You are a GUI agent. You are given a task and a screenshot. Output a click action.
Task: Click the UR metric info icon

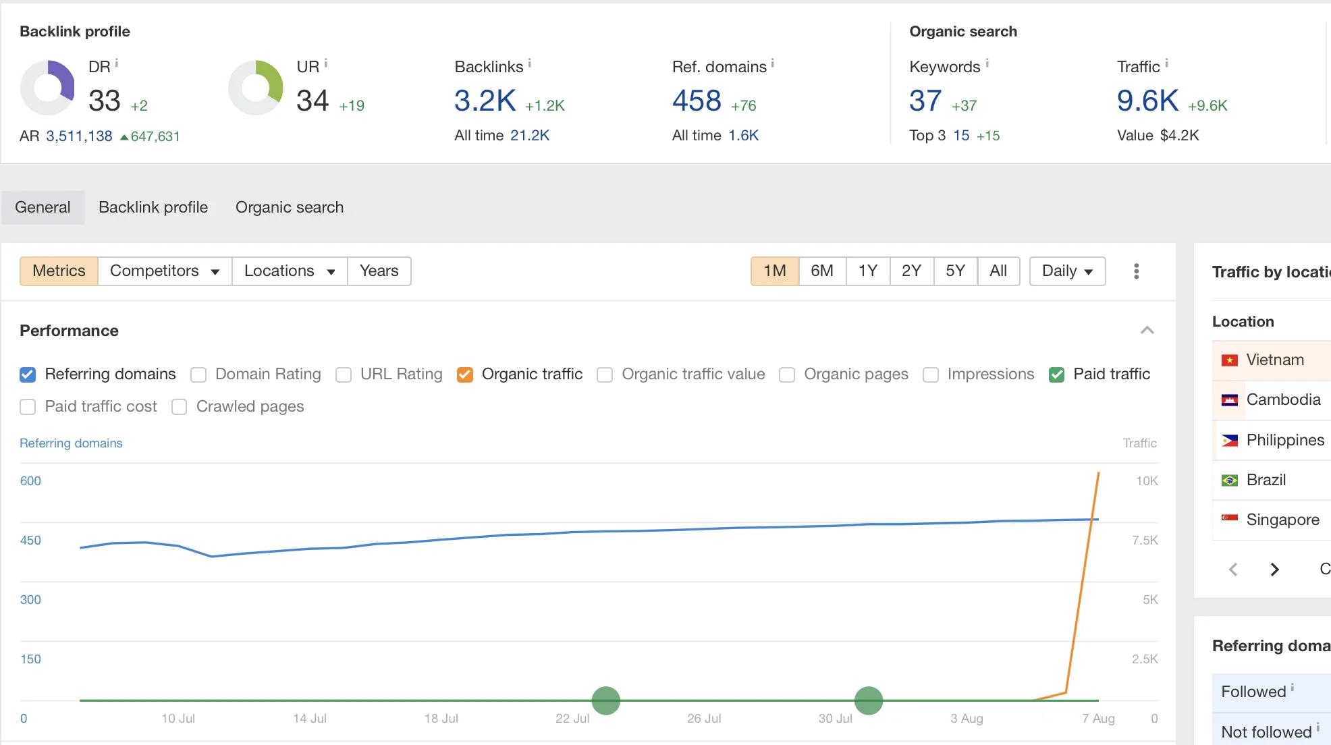[327, 63]
